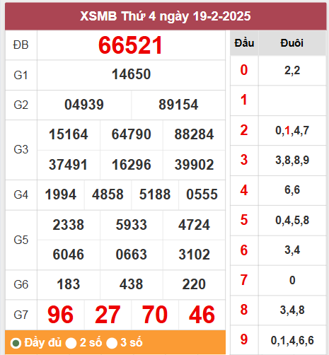Viewport: 329px width, 355px height.
Task: Select head digit 2 row in table
Action: [x=278, y=130]
